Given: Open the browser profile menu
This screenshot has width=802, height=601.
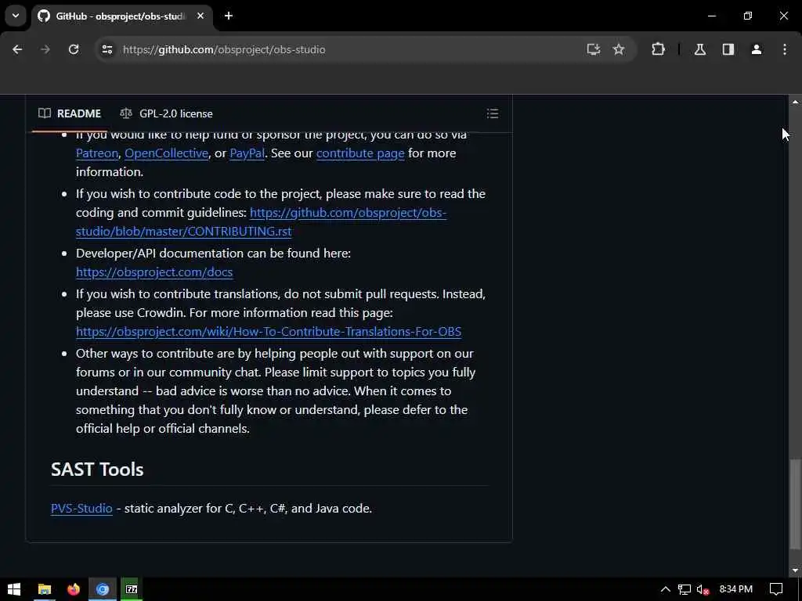Looking at the screenshot, I should [x=757, y=49].
